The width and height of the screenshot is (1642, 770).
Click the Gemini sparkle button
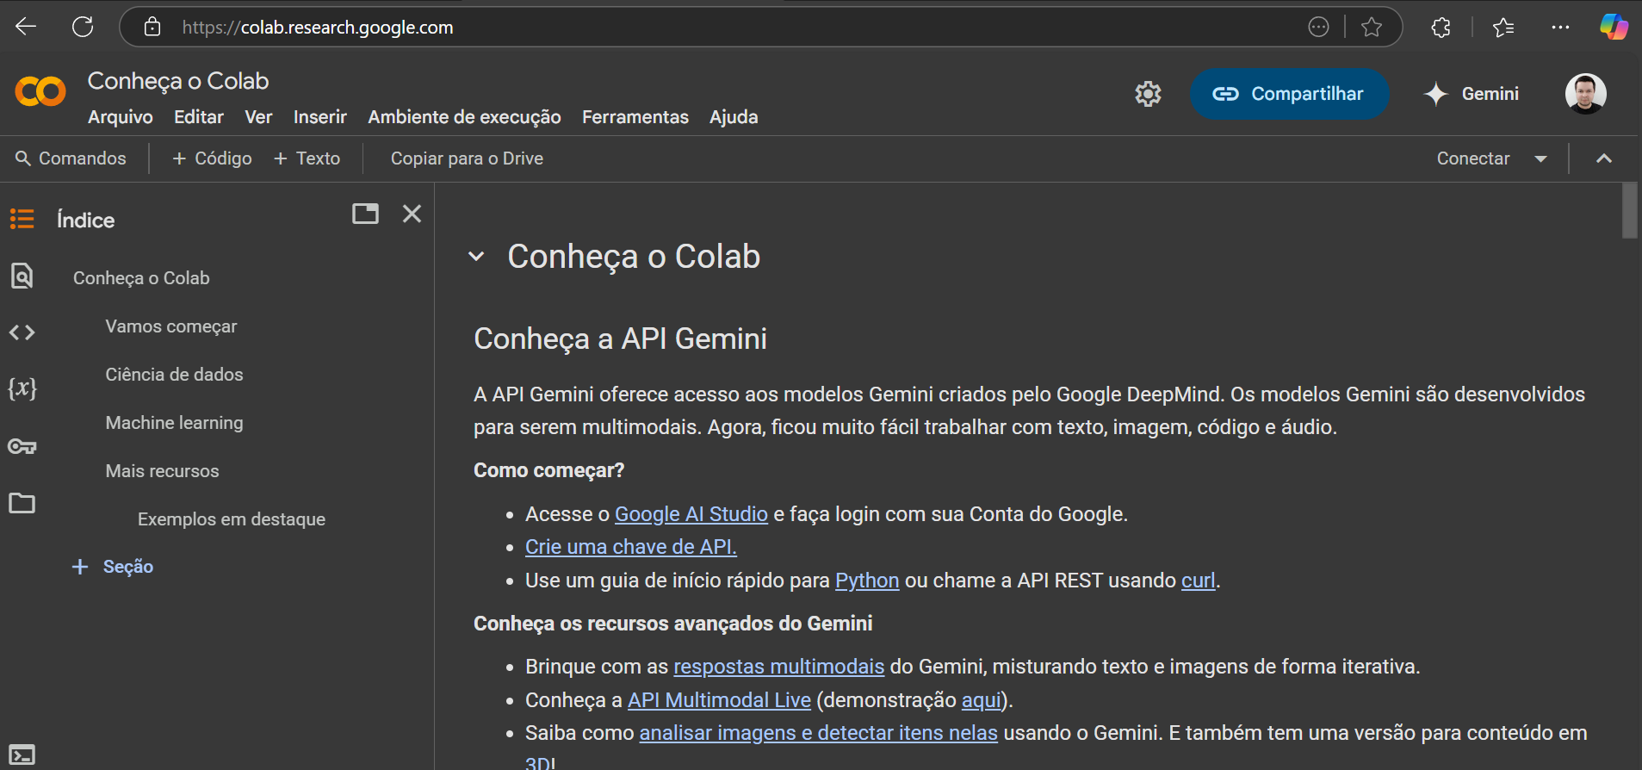tap(1472, 94)
